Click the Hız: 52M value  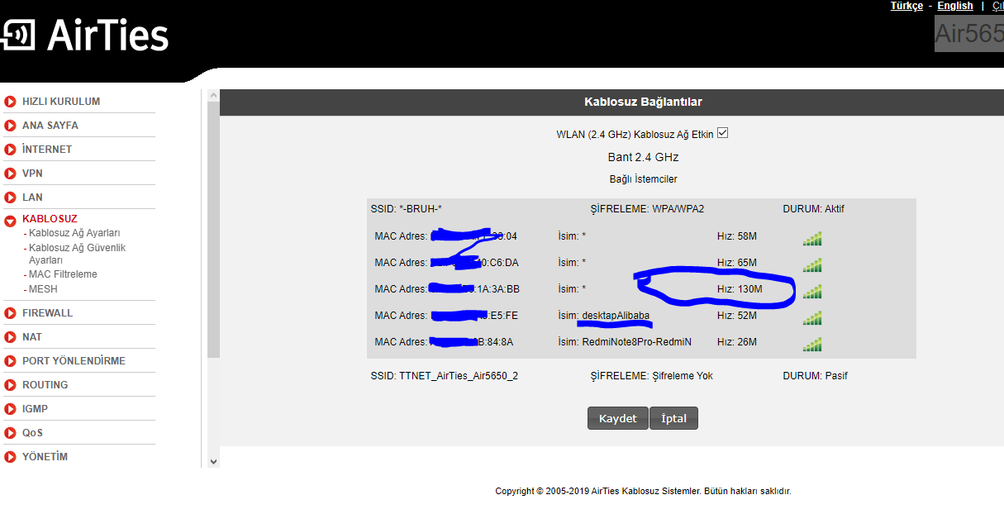tap(737, 316)
